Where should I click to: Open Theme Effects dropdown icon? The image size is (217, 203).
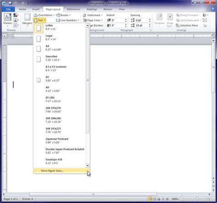[16, 25]
